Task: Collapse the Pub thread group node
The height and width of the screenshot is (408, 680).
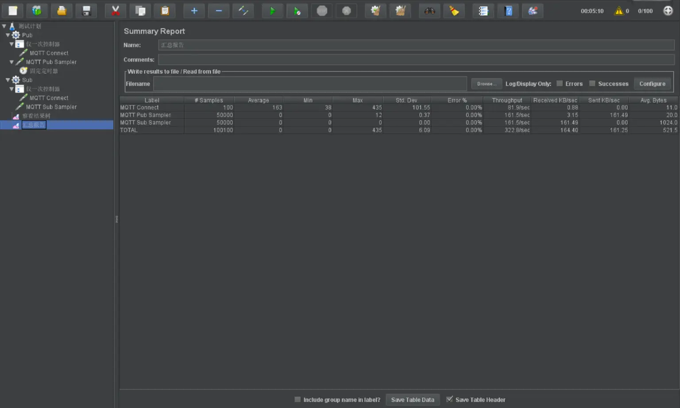Action: (8, 35)
